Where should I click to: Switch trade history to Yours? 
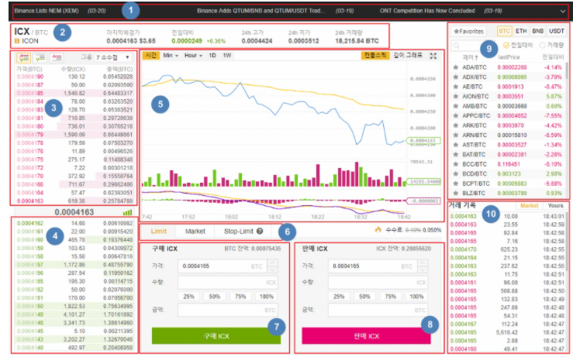[555, 205]
